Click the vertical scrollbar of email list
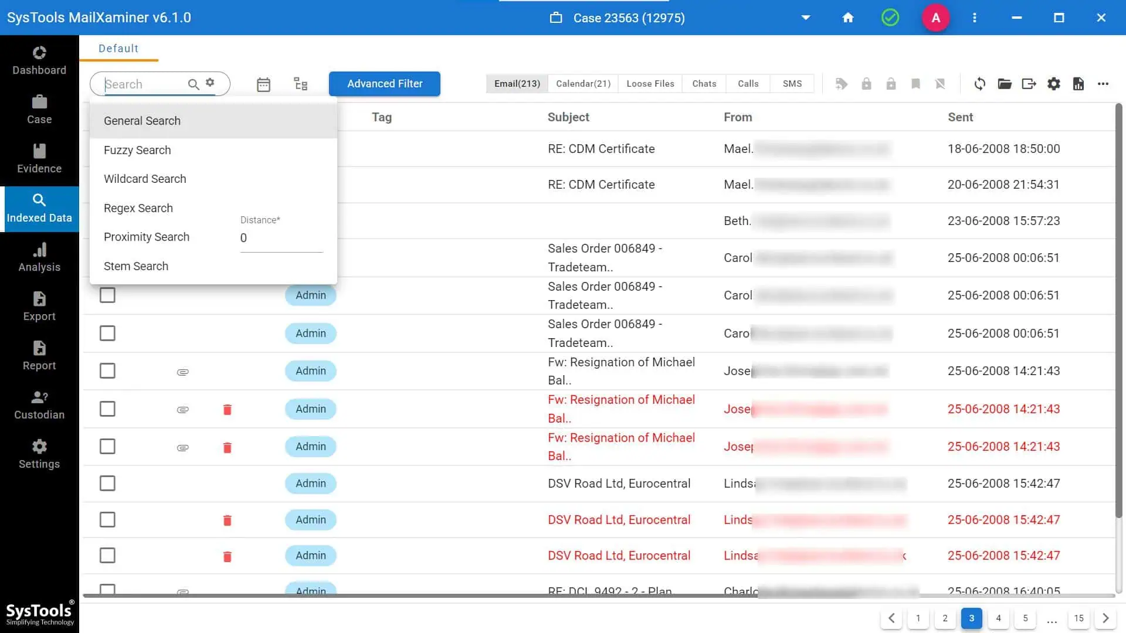The width and height of the screenshot is (1126, 633). point(1118,311)
